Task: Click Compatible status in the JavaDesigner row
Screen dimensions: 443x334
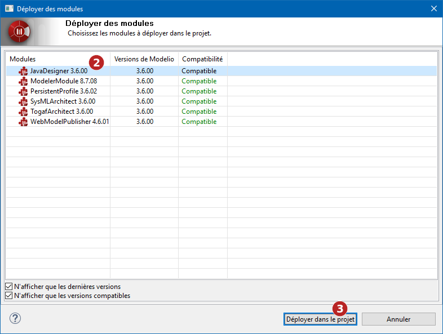Action: tap(199, 71)
